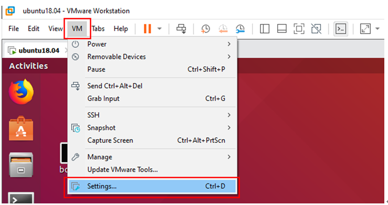Open the snapshot manager toolbar icon with wrench
388x205 pixels.
coord(240,29)
